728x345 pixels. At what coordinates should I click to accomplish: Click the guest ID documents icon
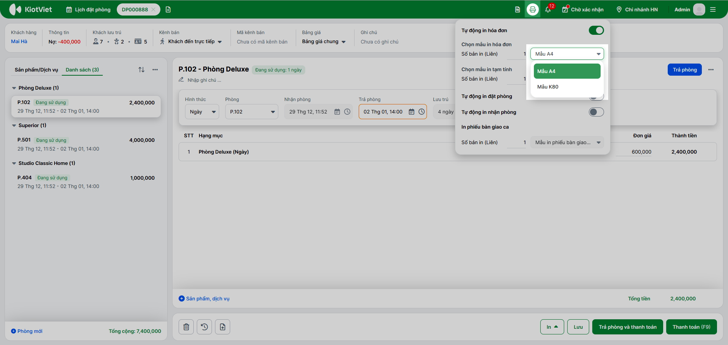click(x=138, y=41)
